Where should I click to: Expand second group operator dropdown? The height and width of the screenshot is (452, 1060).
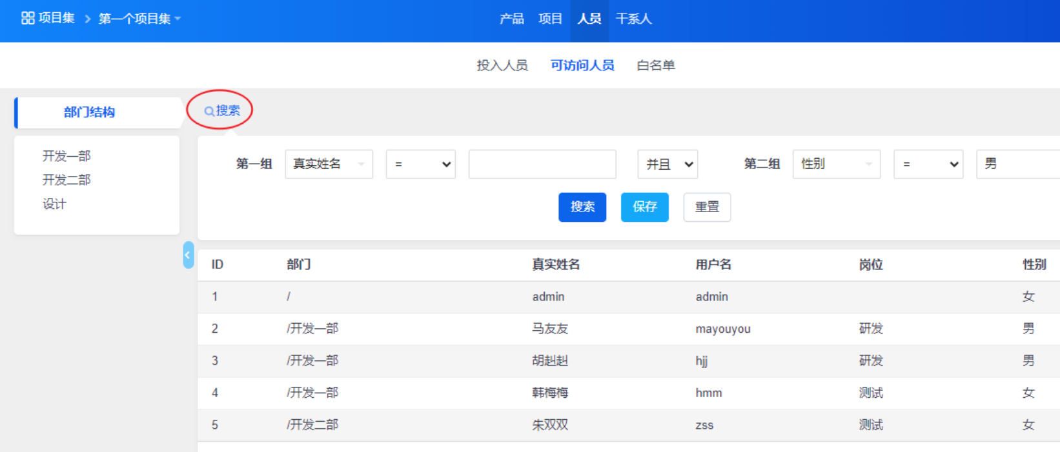tap(928, 164)
